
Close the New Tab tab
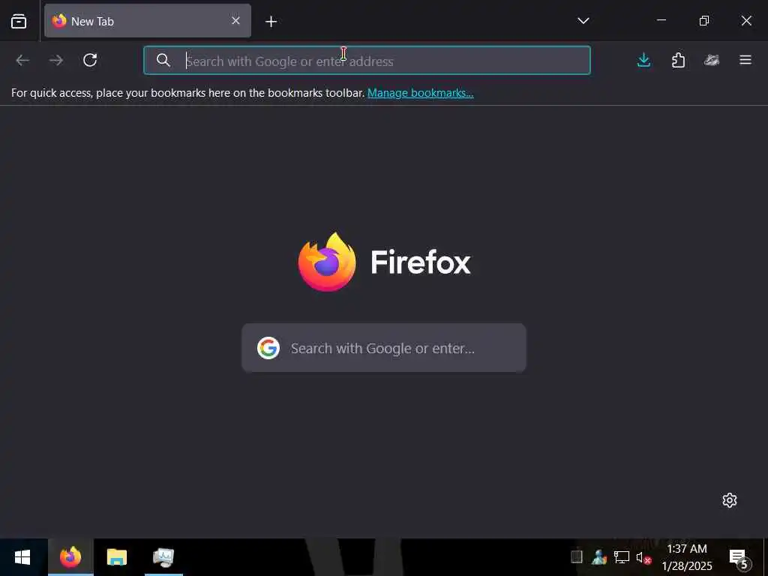click(235, 20)
